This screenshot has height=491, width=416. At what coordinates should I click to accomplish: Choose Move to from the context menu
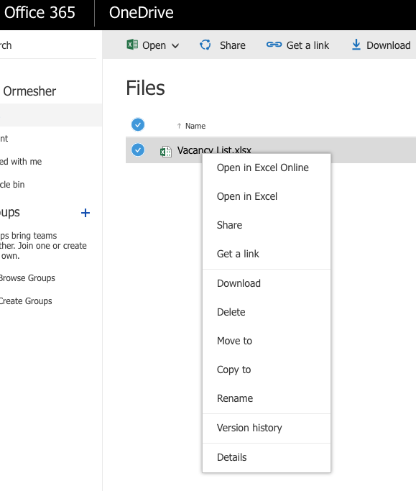[267, 341]
